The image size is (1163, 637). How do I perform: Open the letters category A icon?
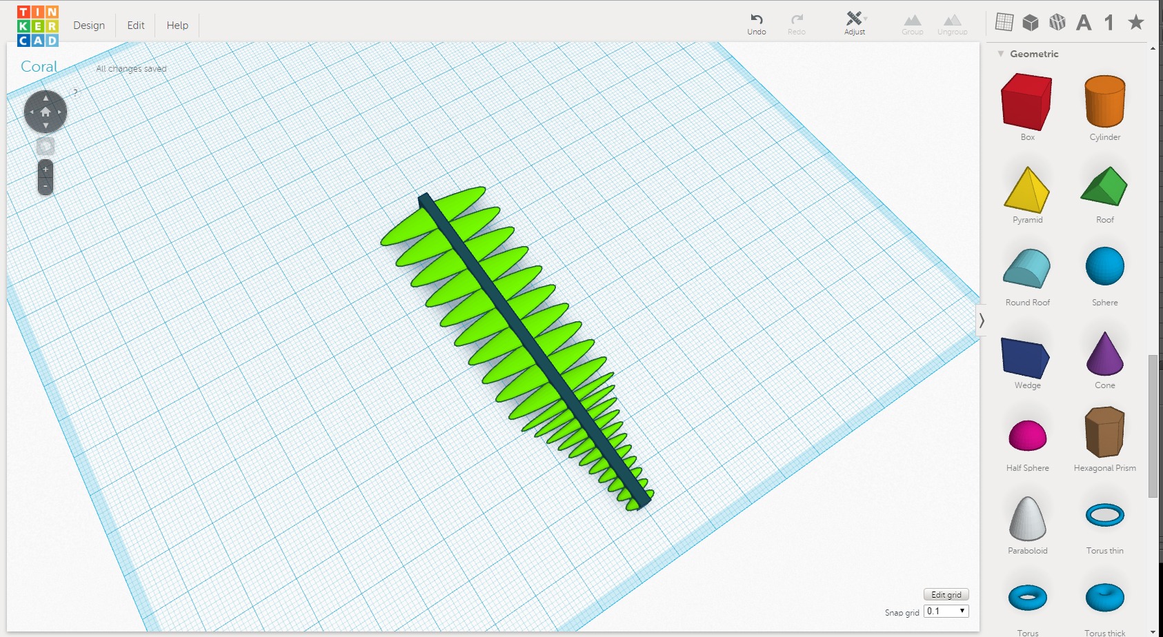tap(1084, 23)
